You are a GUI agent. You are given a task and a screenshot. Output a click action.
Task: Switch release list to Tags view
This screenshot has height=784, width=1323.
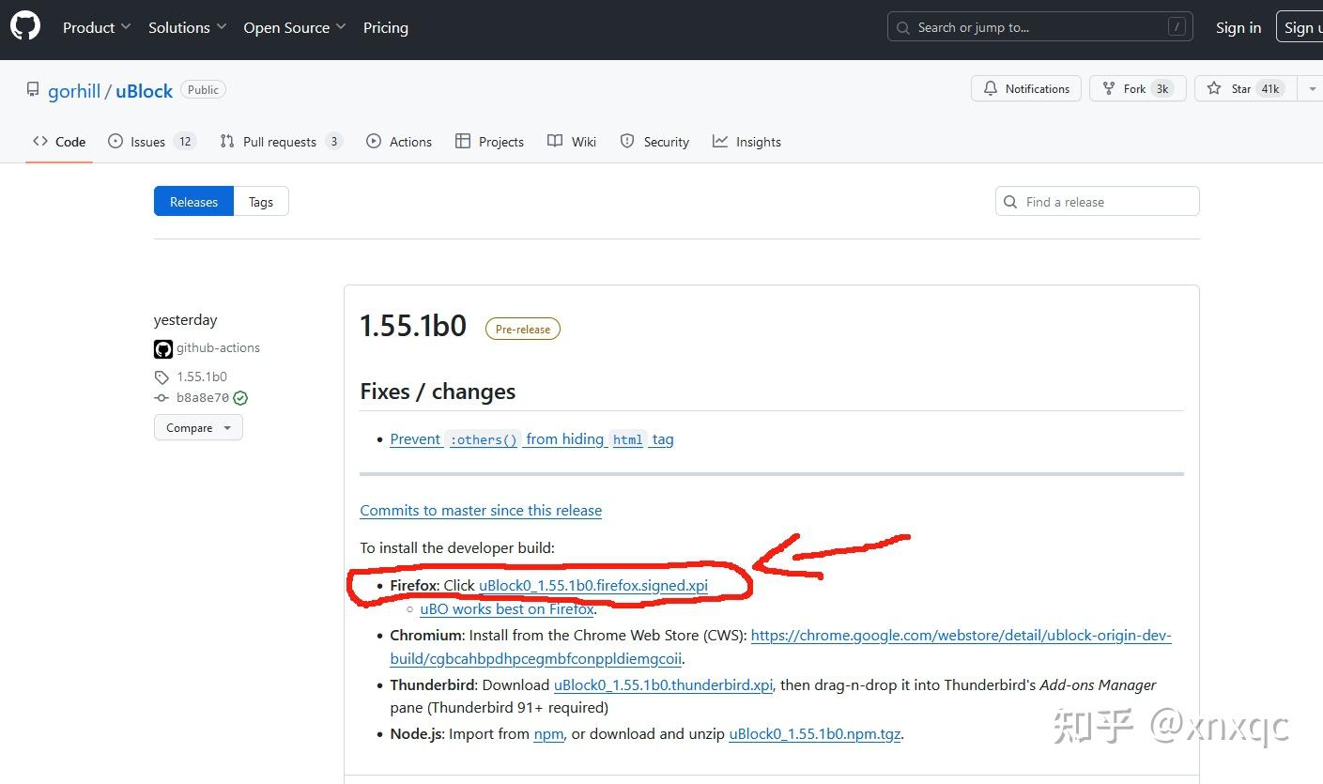tap(260, 201)
